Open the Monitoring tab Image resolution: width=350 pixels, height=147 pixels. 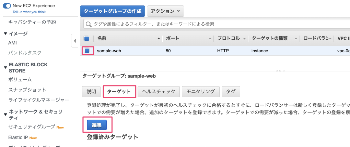click(201, 92)
